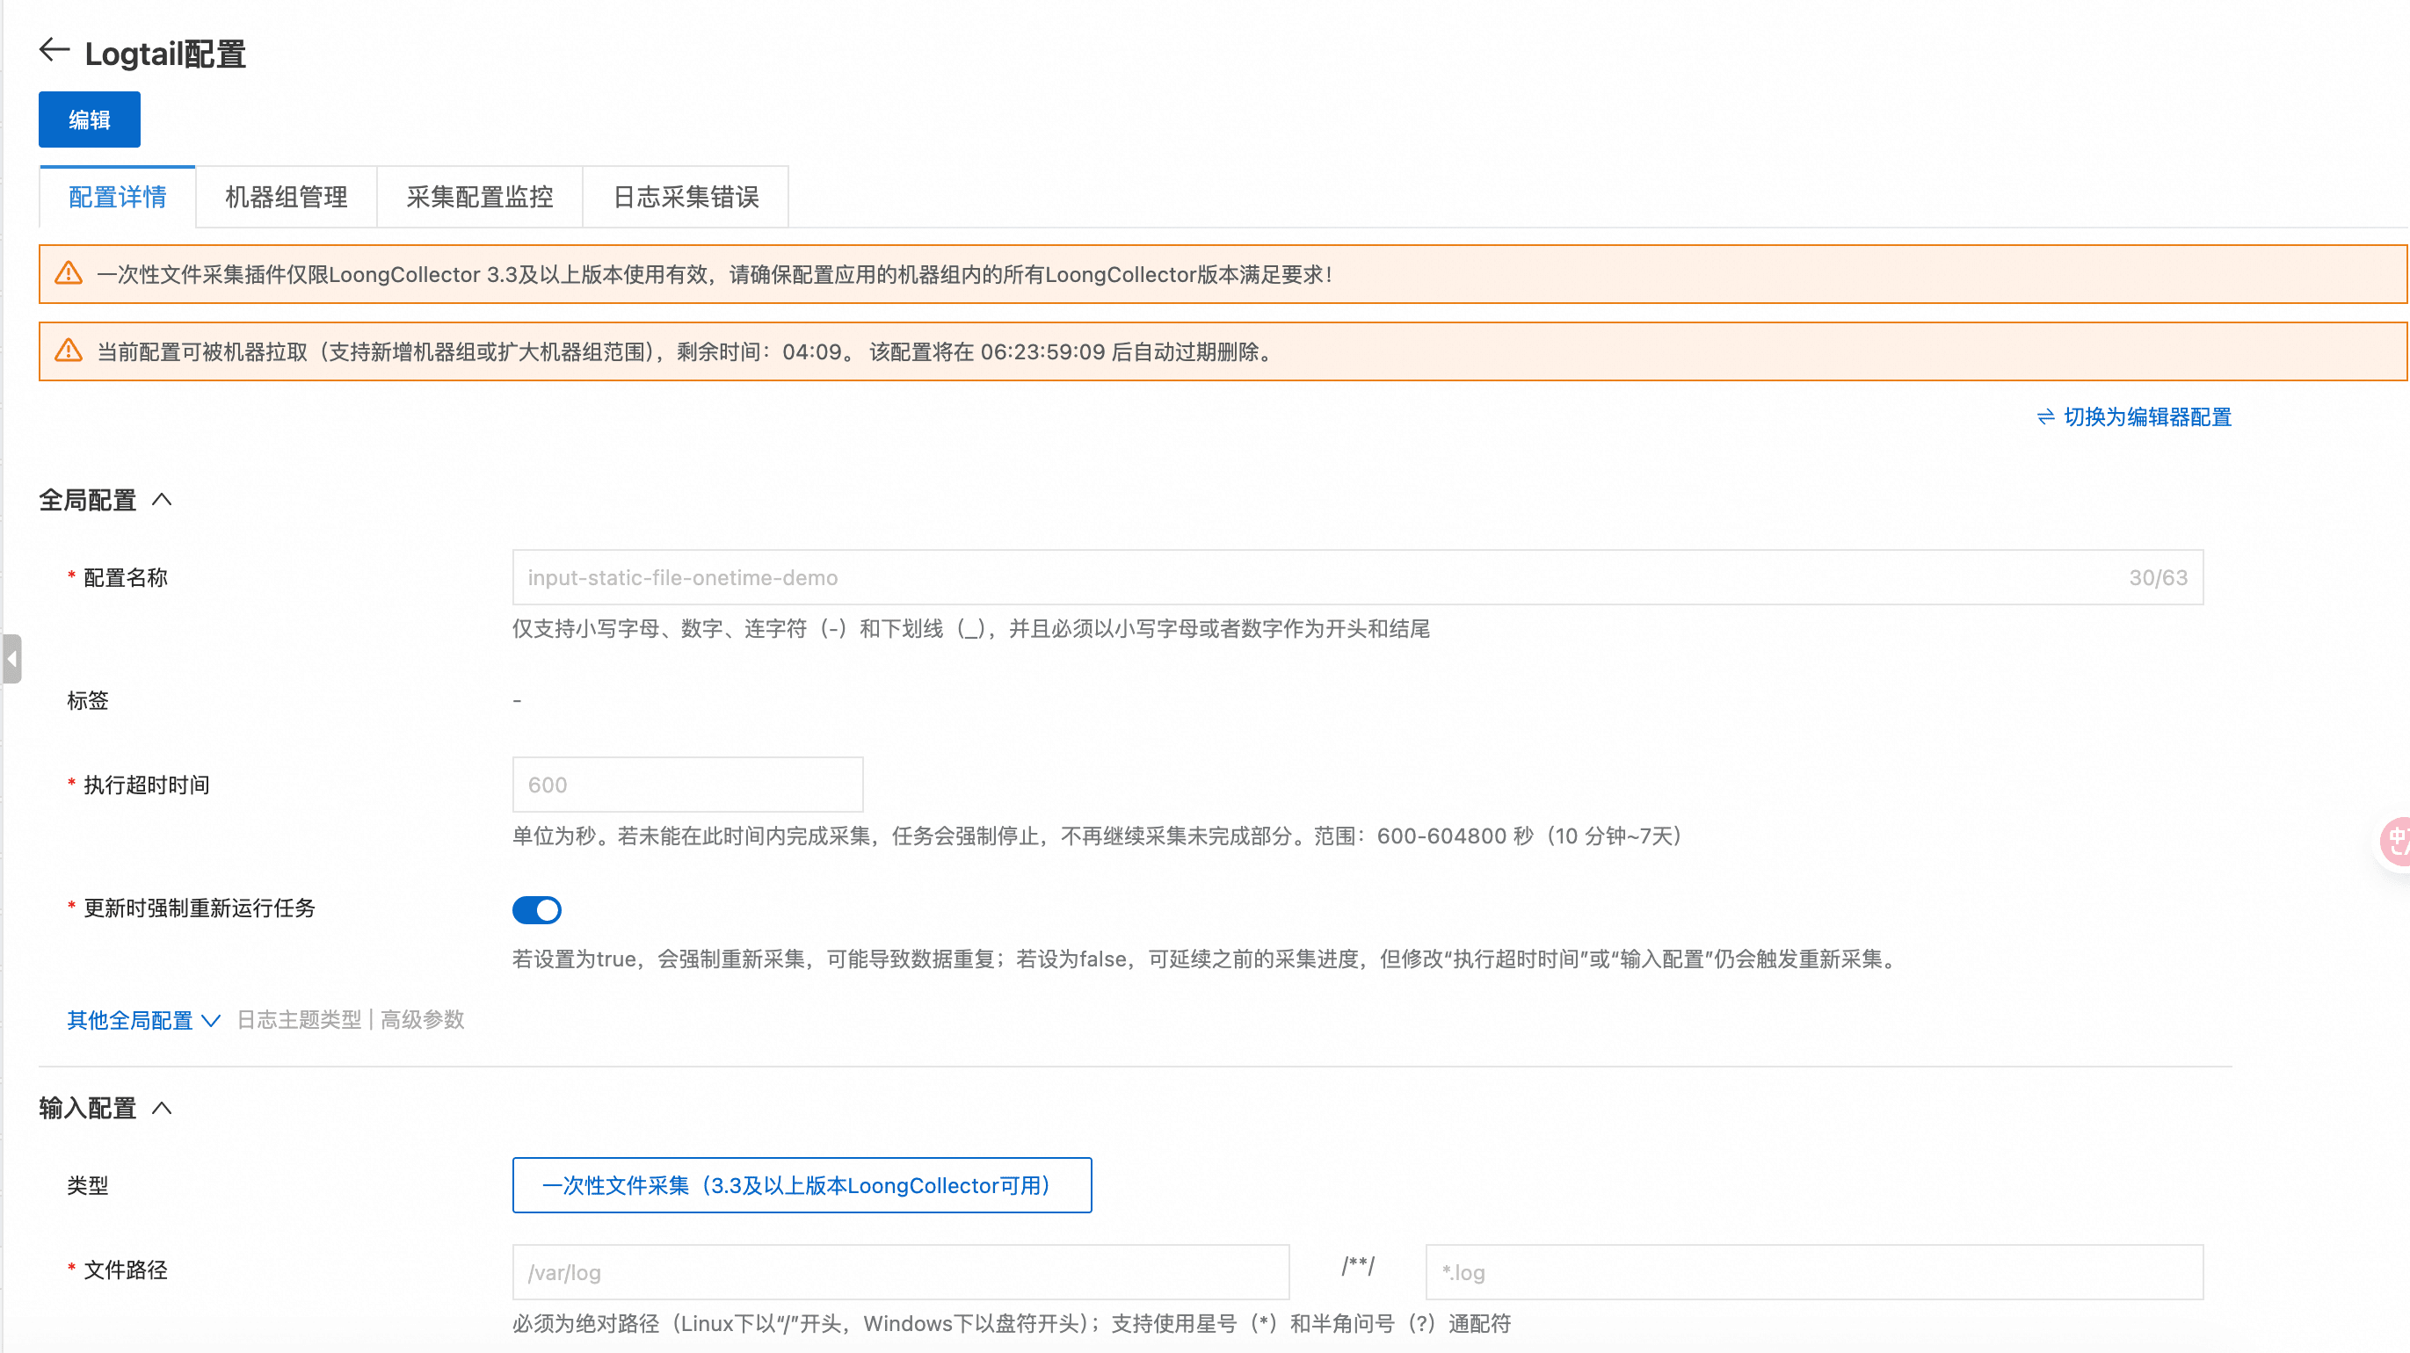
Task: Collapse the 输入配置 section
Action: [x=162, y=1109]
